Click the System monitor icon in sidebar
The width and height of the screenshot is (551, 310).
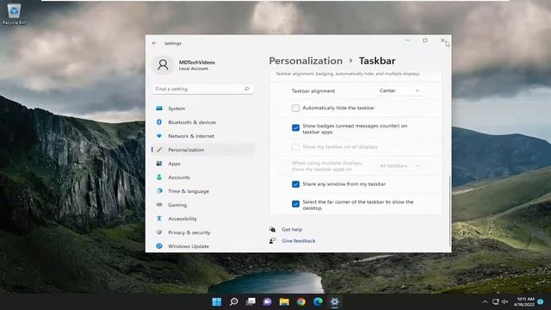[159, 108]
